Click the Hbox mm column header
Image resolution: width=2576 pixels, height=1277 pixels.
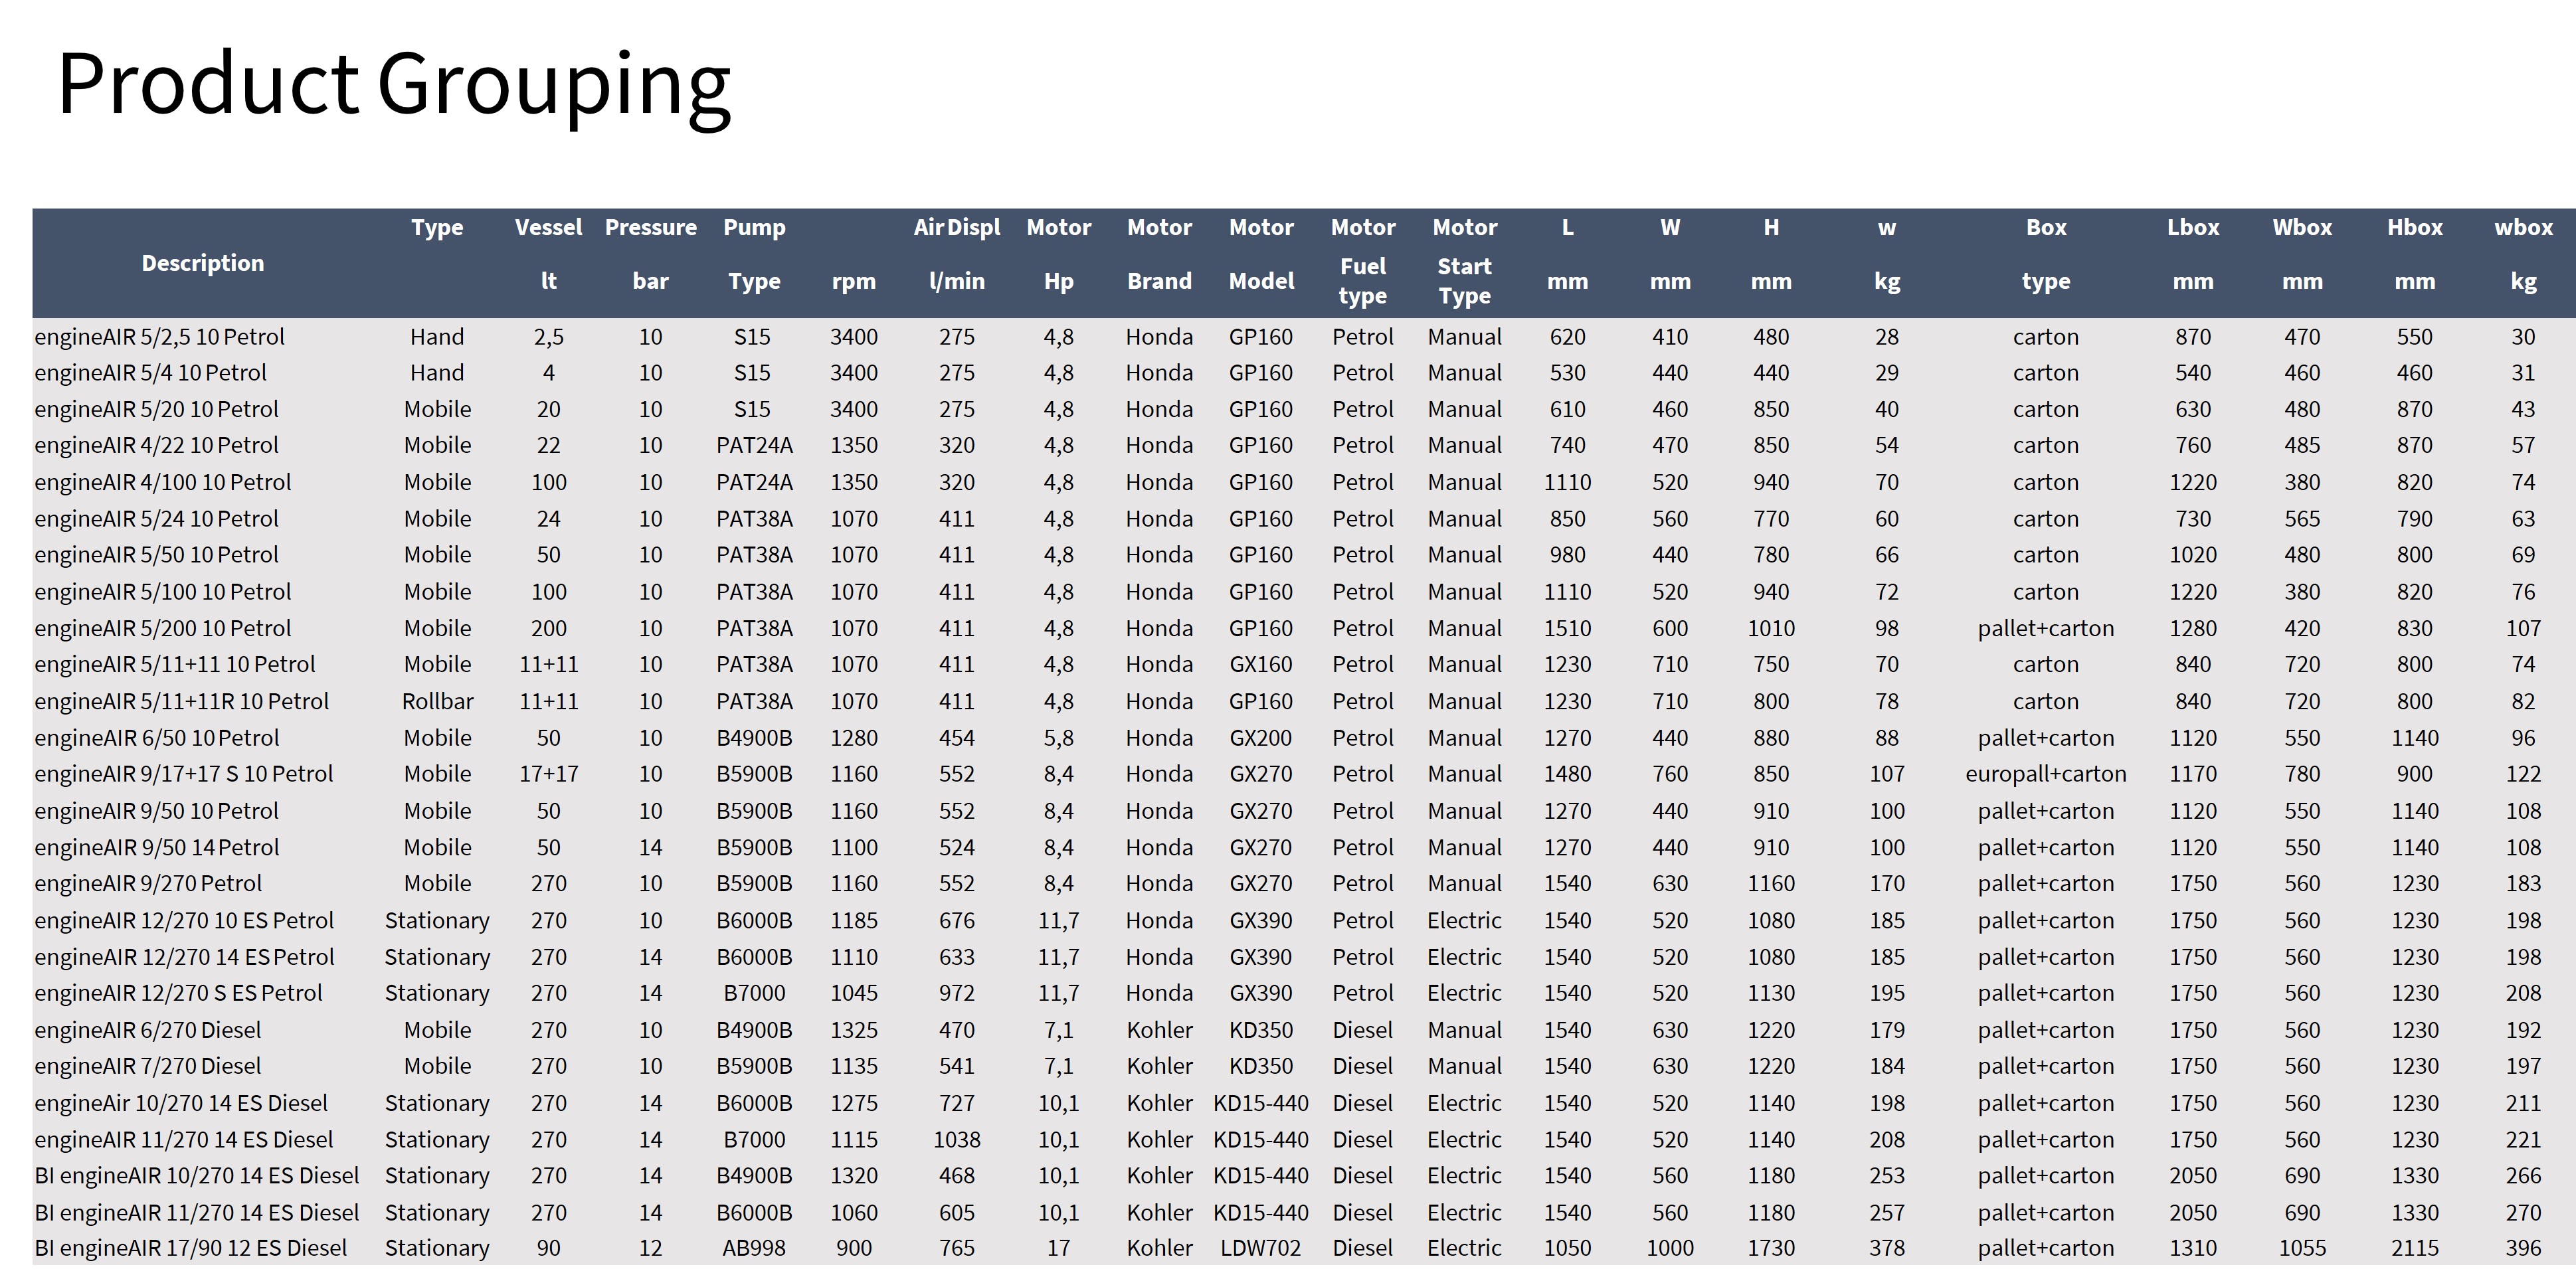[x=2414, y=254]
